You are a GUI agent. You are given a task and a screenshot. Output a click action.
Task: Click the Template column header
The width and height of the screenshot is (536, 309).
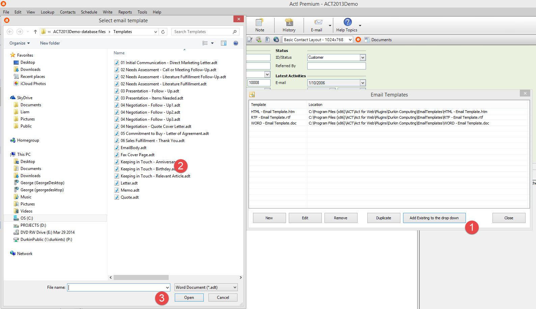pos(278,105)
